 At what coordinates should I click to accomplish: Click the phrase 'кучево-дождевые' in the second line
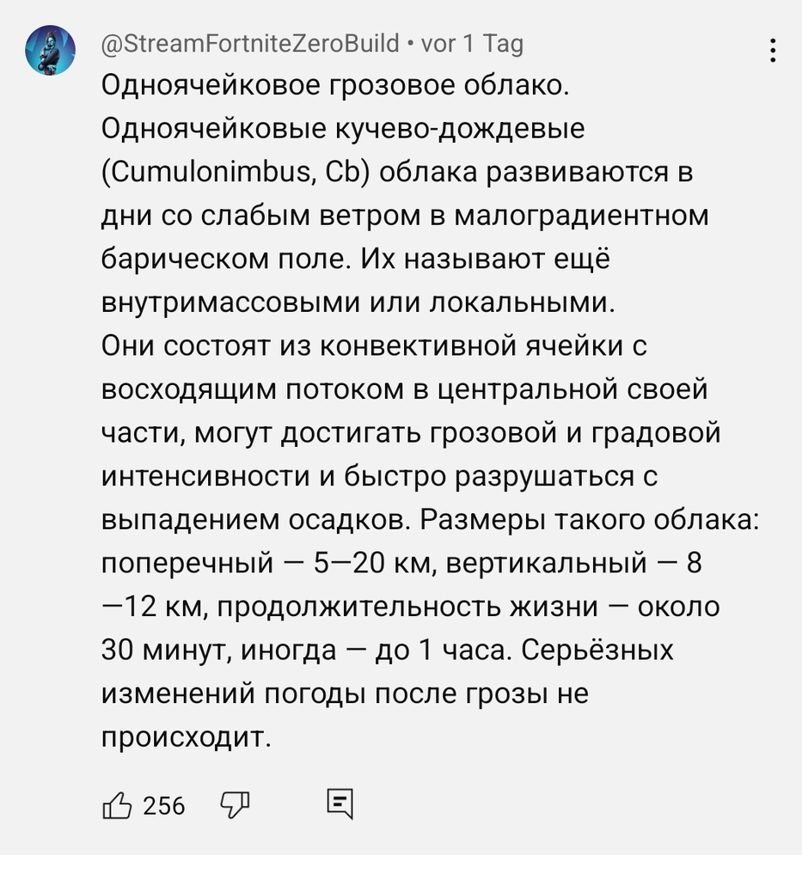click(460, 129)
